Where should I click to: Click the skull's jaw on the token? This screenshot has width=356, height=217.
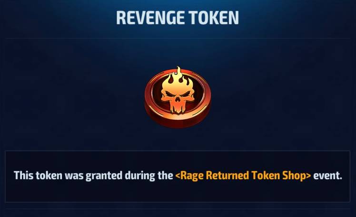pos(178,107)
